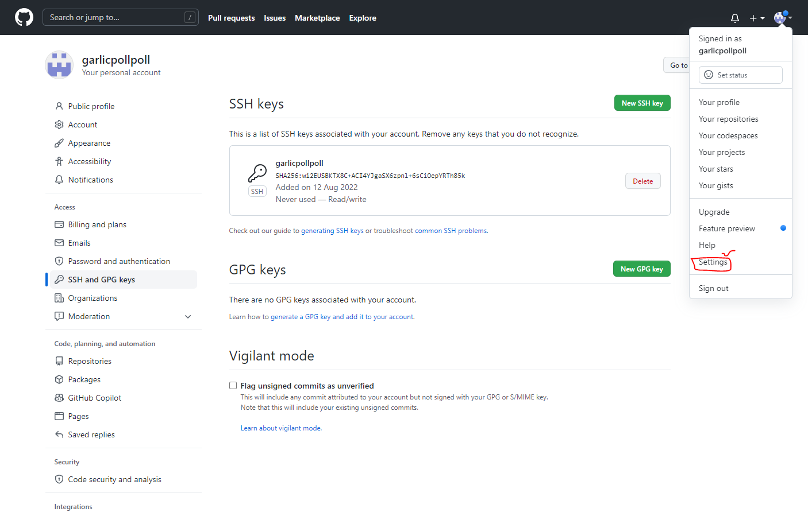Click the envelope icon beside Emails
Image resolution: width=808 pixels, height=516 pixels.
59,243
